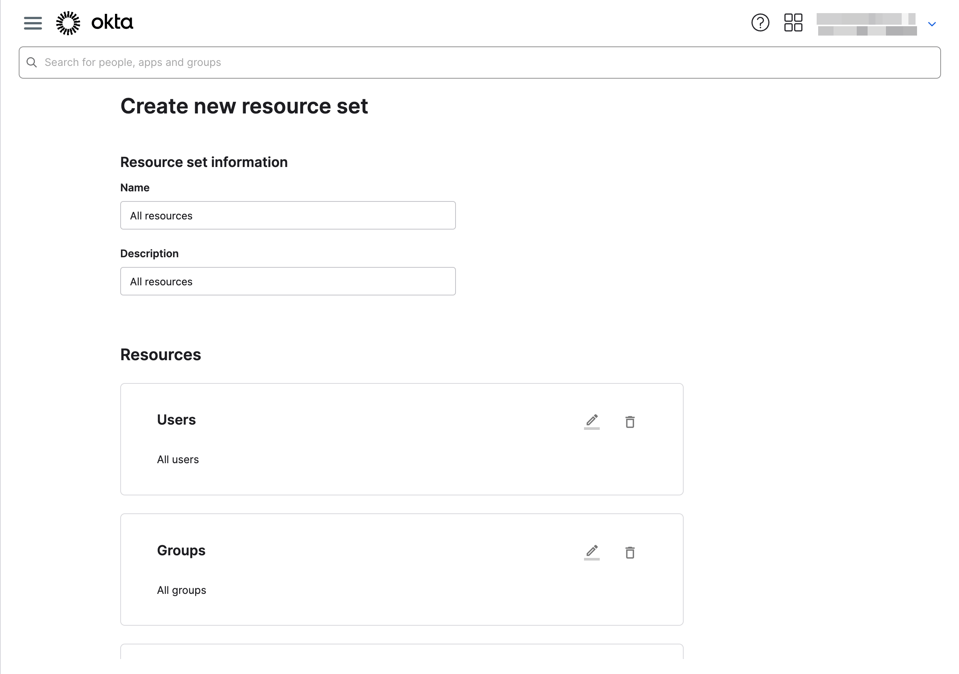
Task: Expand the account dropdown chevron
Action: click(x=932, y=24)
